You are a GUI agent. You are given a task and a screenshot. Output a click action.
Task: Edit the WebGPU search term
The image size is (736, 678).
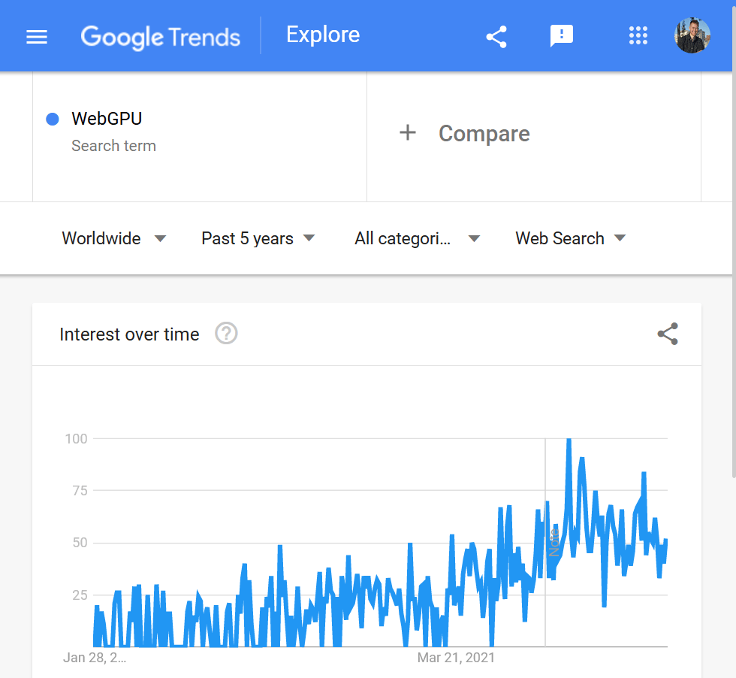pyautogui.click(x=107, y=119)
